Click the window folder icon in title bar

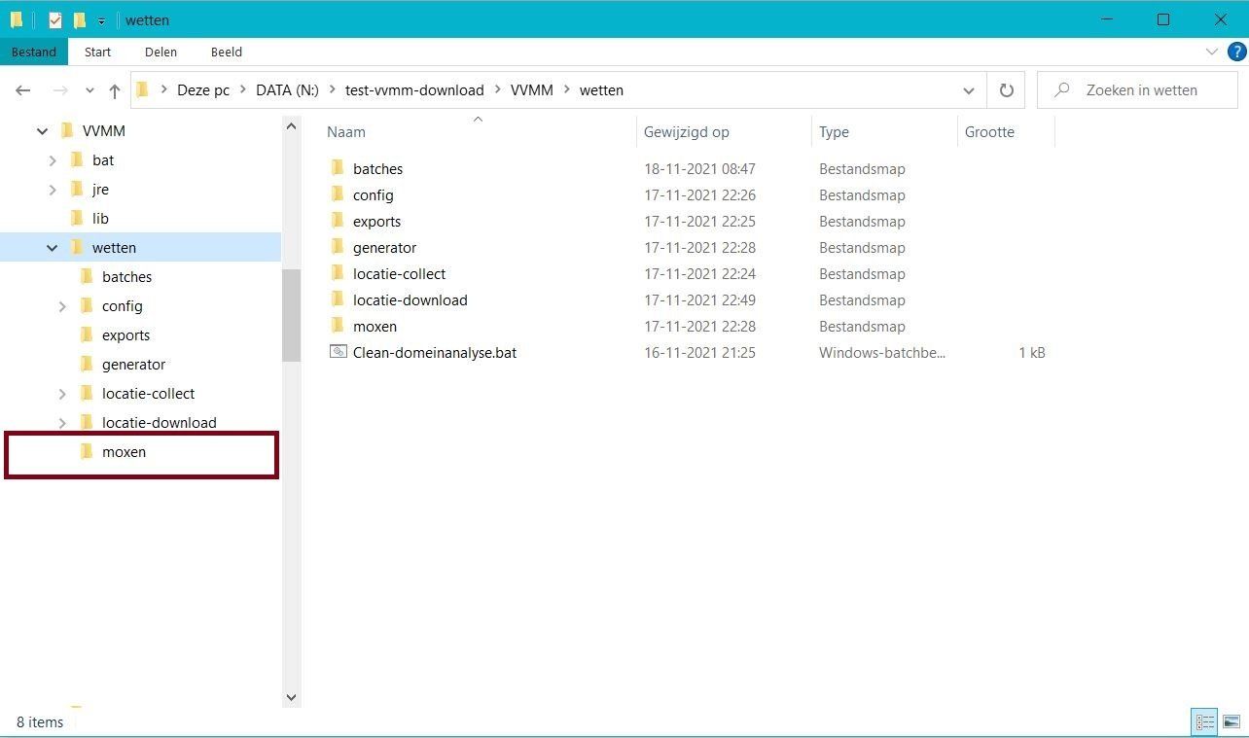click(17, 19)
